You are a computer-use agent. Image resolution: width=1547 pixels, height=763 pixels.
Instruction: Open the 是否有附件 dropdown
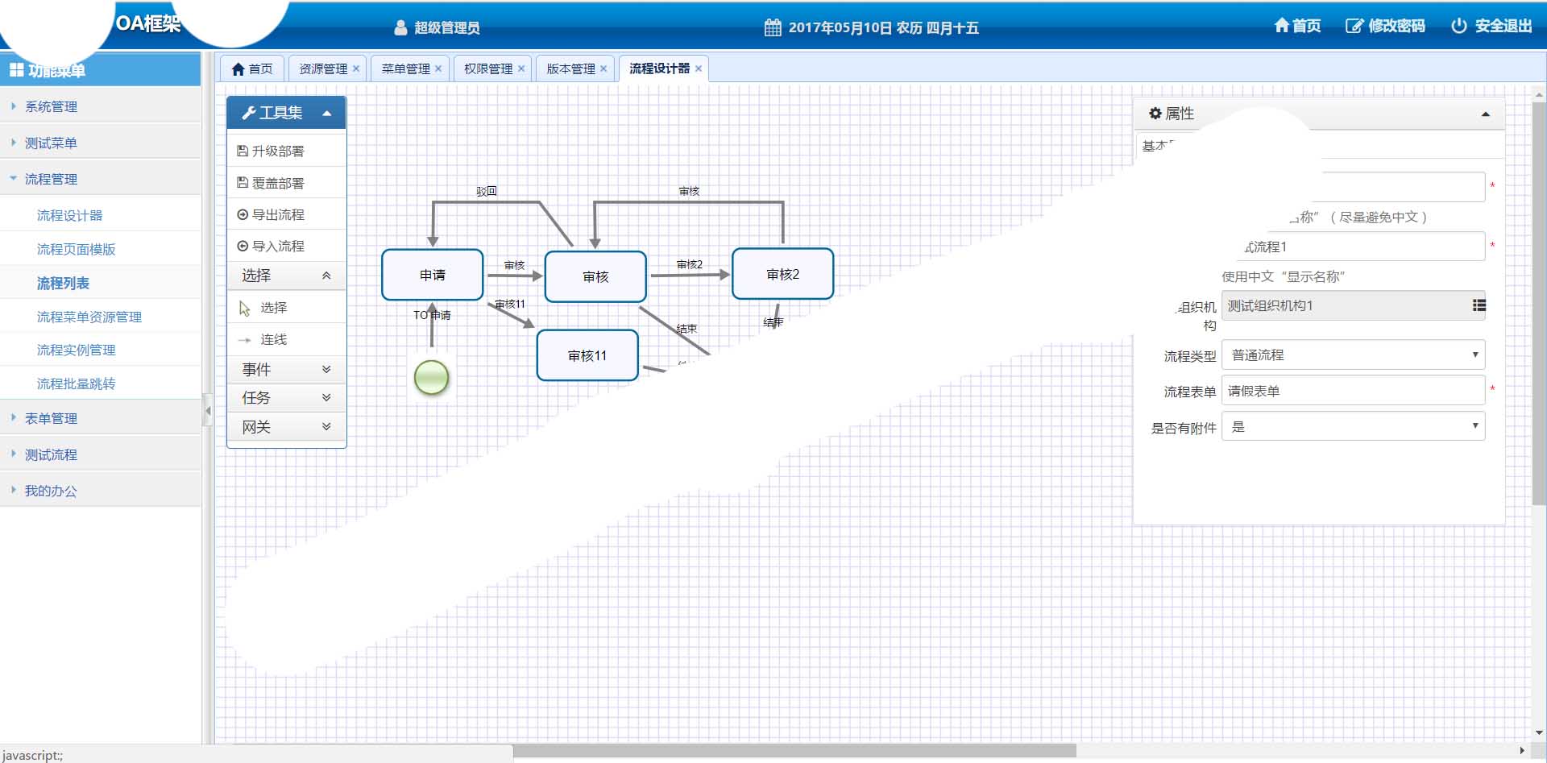1354,426
